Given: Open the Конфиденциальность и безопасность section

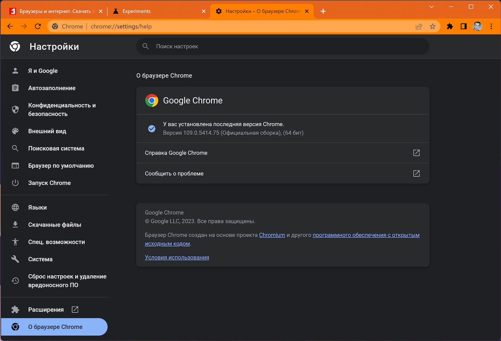Looking at the screenshot, I should pyautogui.click(x=62, y=109).
